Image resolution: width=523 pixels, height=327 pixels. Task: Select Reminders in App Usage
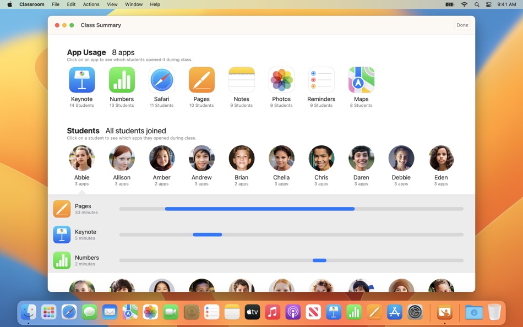(321, 80)
